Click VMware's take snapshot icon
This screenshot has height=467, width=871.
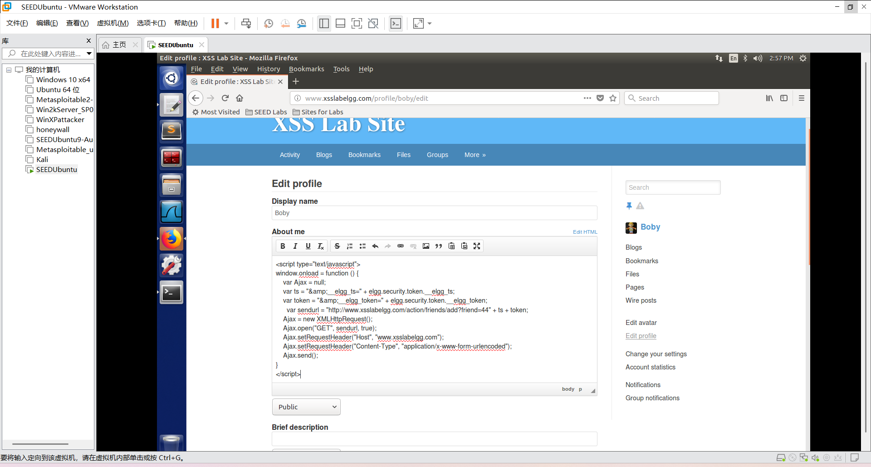pyautogui.click(x=269, y=24)
